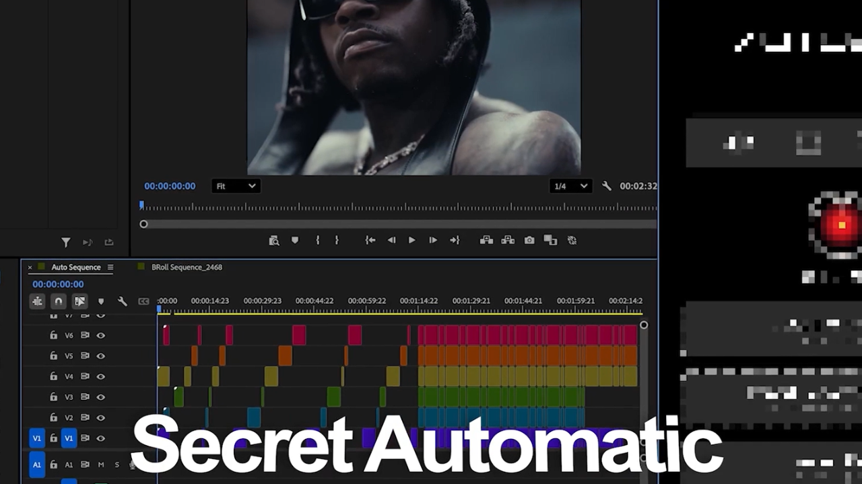Toggle sync lock on track V4
862x484 pixels.
(85, 376)
